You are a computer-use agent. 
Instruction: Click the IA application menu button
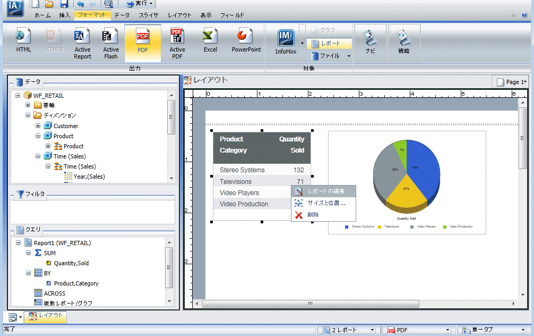[15, 7]
